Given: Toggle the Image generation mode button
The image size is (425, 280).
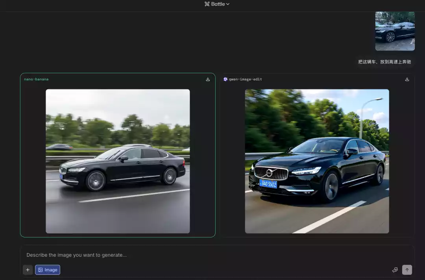Looking at the screenshot, I should tap(48, 270).
